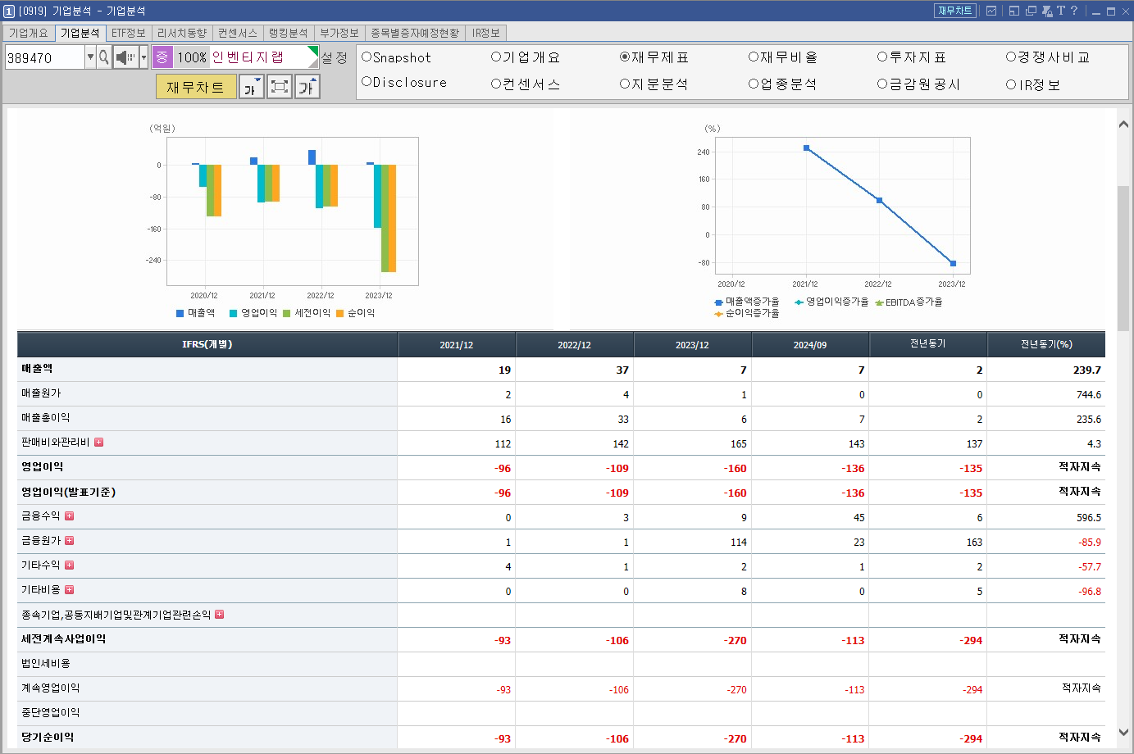Click the screen number 1 icon in title bar
This screenshot has width=1134, height=754.
[x=9, y=11]
